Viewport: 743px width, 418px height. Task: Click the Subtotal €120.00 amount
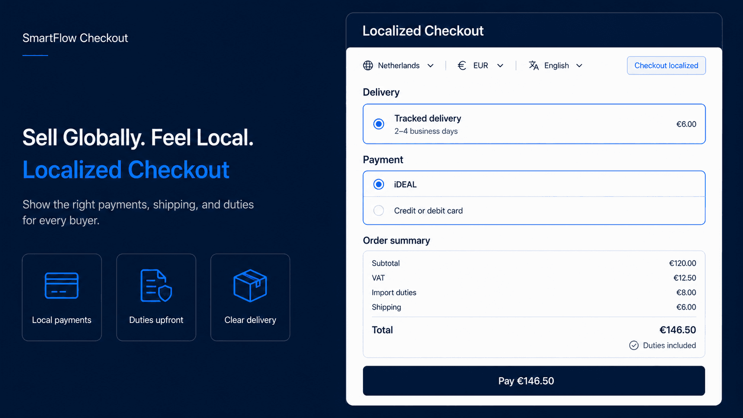[x=683, y=263]
